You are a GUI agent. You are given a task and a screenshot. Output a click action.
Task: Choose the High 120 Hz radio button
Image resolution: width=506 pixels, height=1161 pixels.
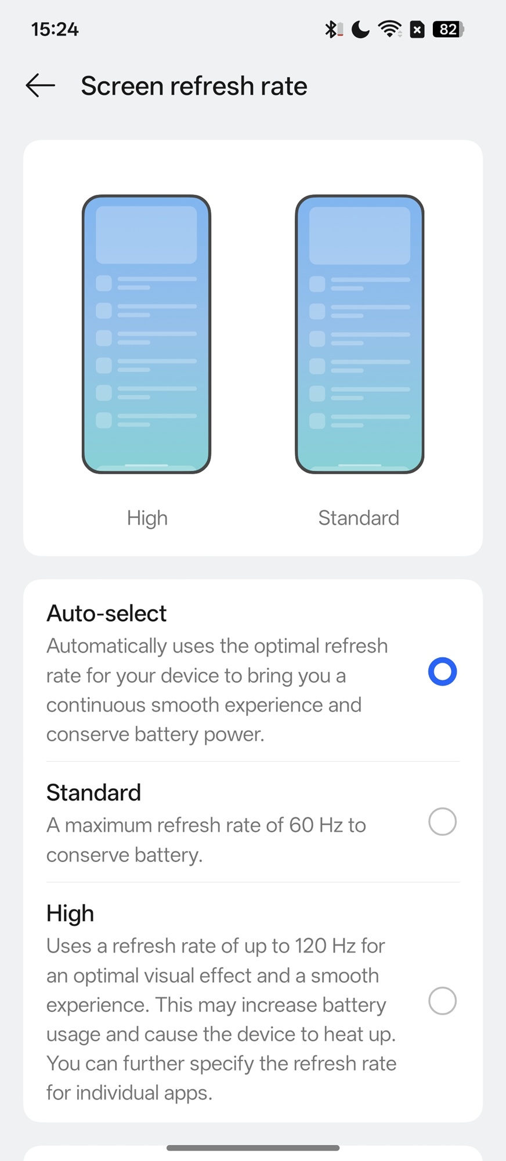442,1001
